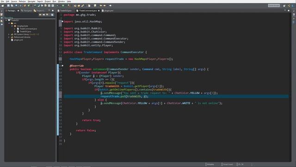Collapse the TradeGUI project node
This screenshot has height=167, width=296.
click(x=6, y=20)
